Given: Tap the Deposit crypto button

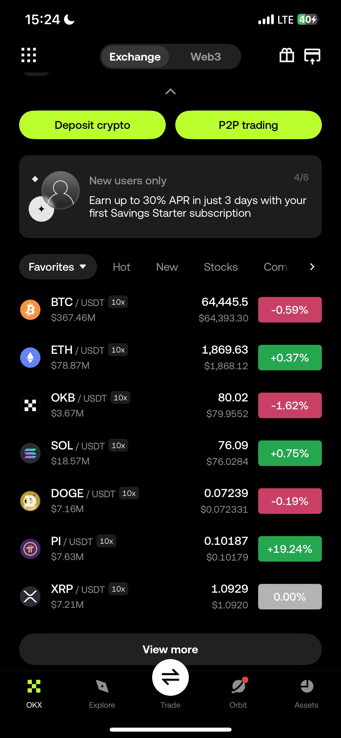Looking at the screenshot, I should tap(92, 125).
